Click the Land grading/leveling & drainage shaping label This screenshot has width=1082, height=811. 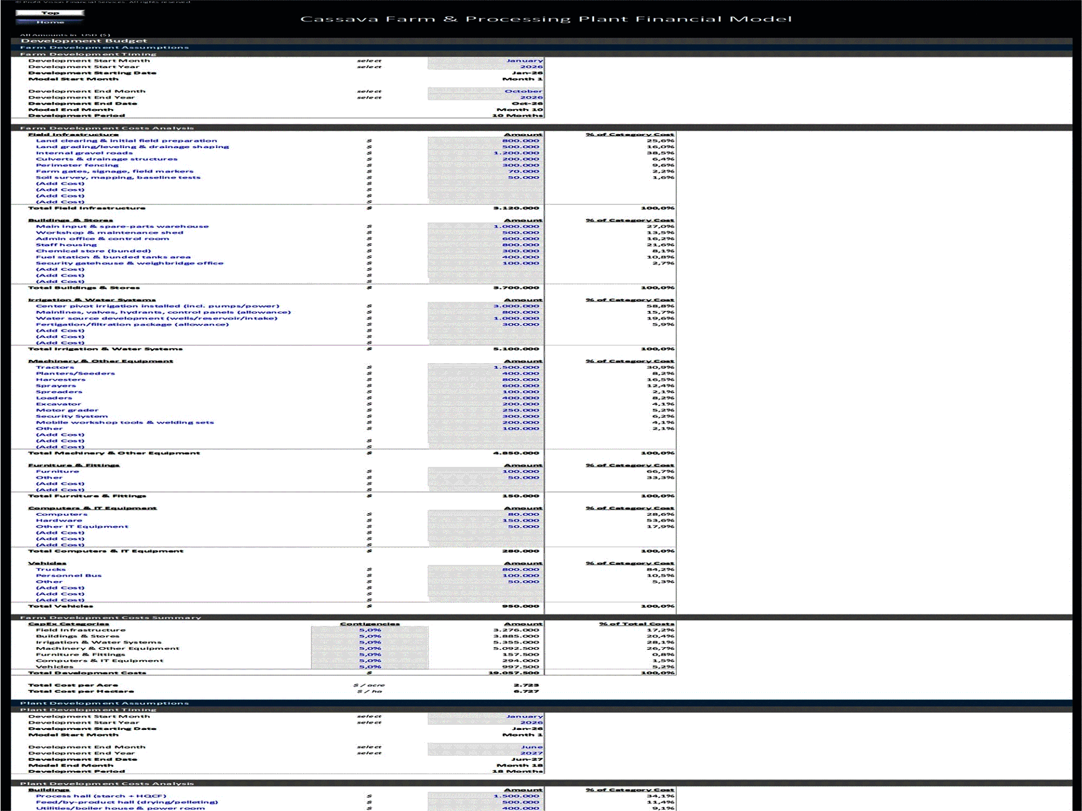pyautogui.click(x=132, y=147)
